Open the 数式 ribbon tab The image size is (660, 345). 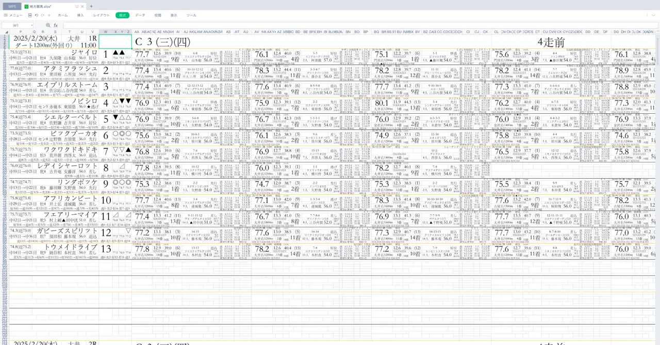click(123, 15)
